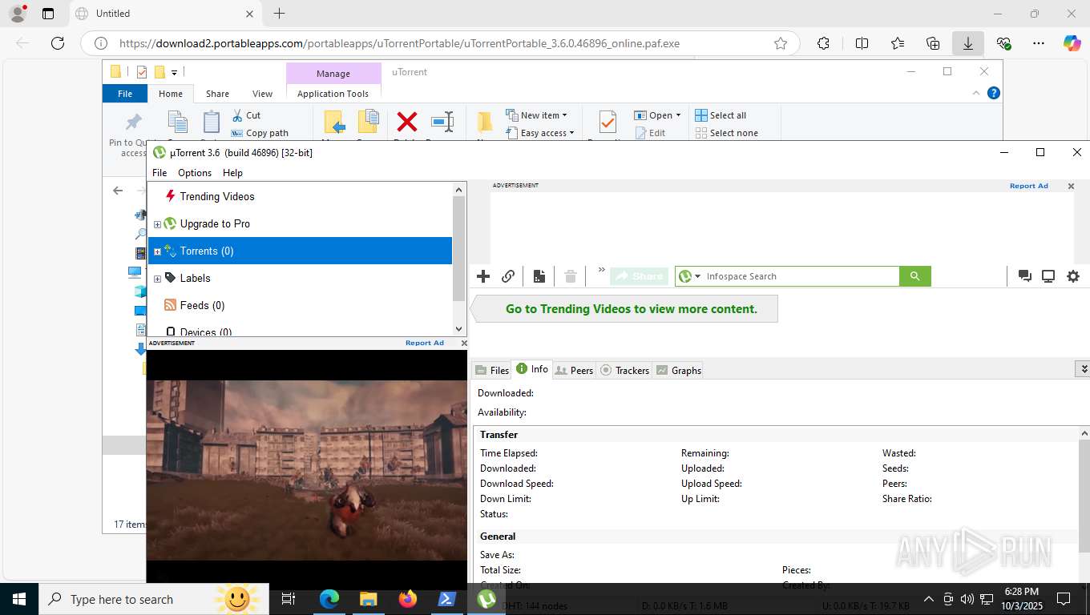Image resolution: width=1090 pixels, height=615 pixels.
Task: Open New item dropdown in Explorer
Action: (x=536, y=115)
